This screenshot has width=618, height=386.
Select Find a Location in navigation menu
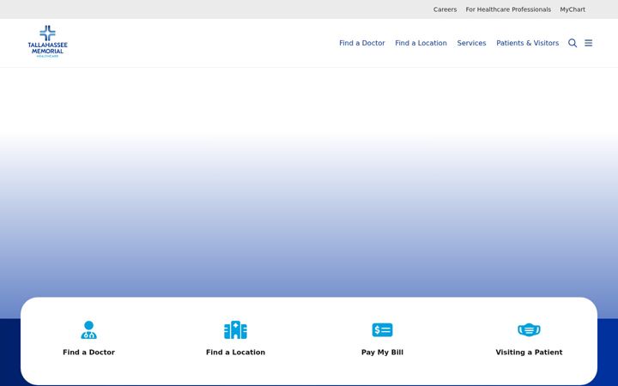(421, 43)
